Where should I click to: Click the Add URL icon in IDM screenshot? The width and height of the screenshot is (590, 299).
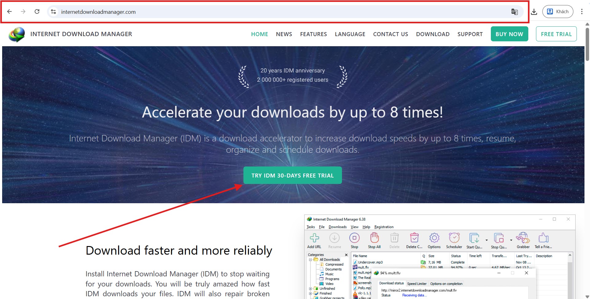pyautogui.click(x=314, y=238)
